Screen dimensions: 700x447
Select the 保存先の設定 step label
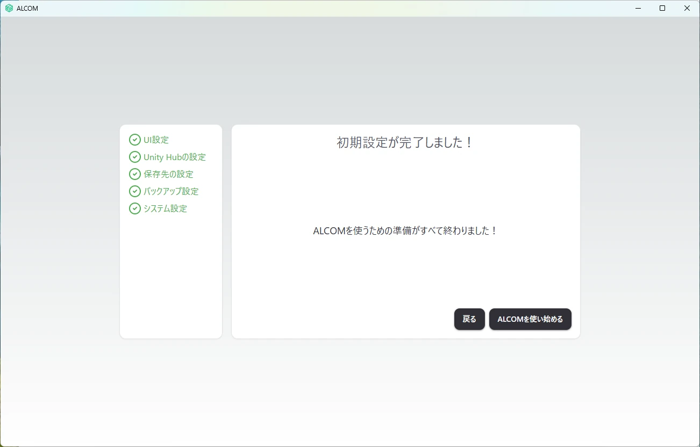click(168, 174)
